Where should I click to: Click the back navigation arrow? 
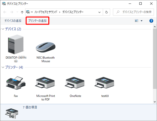(x=5, y=12)
